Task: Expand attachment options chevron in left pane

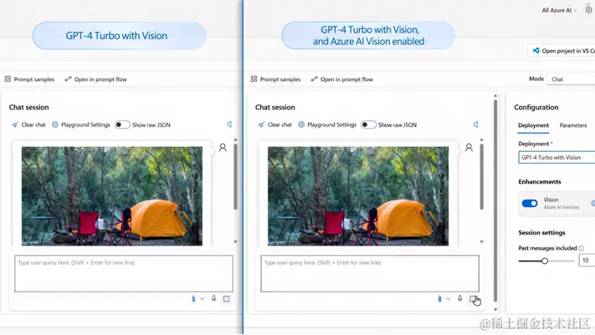Action: pos(202,298)
